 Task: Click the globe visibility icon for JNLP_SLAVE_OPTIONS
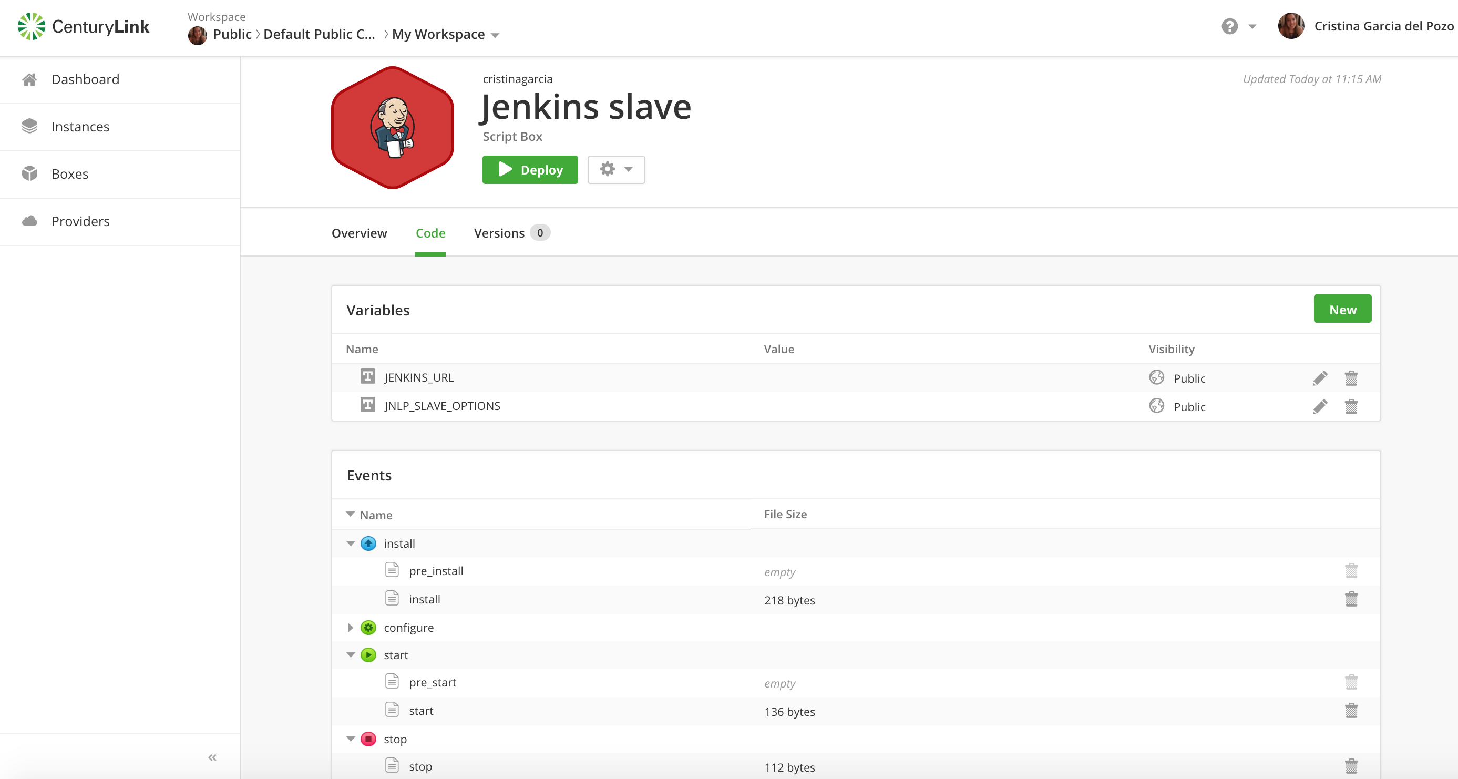tap(1156, 405)
